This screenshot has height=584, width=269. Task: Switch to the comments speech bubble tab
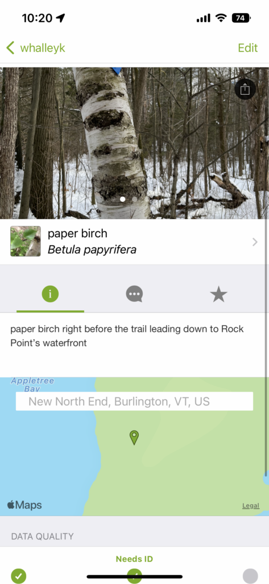[x=134, y=294]
